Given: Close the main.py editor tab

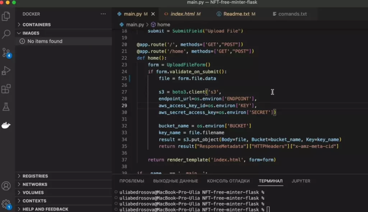Looking at the screenshot, I should (x=153, y=14).
